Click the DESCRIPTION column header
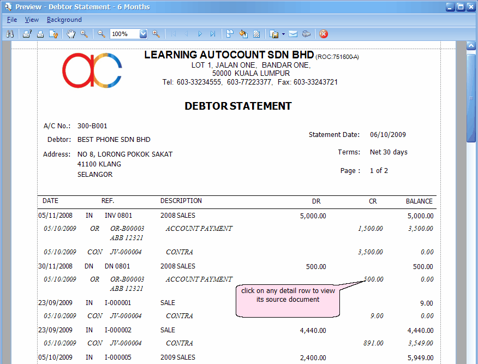This screenshot has height=364, width=478. [181, 201]
